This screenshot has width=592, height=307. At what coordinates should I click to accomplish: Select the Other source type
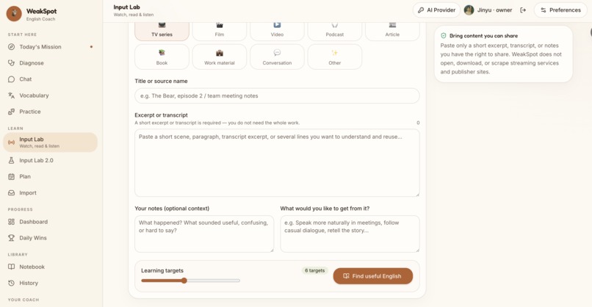click(335, 57)
